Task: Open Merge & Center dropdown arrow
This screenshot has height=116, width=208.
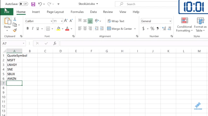Action: 135,29
